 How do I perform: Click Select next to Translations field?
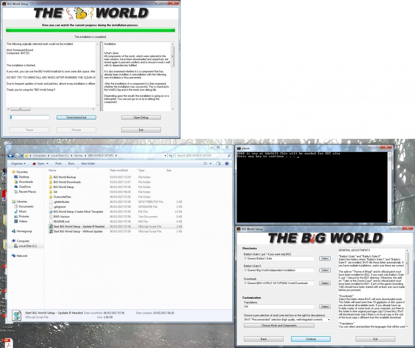(x=325, y=307)
